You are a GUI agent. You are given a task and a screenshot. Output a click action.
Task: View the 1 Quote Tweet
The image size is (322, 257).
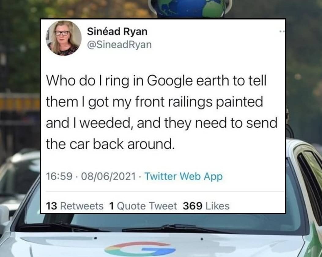143,206
